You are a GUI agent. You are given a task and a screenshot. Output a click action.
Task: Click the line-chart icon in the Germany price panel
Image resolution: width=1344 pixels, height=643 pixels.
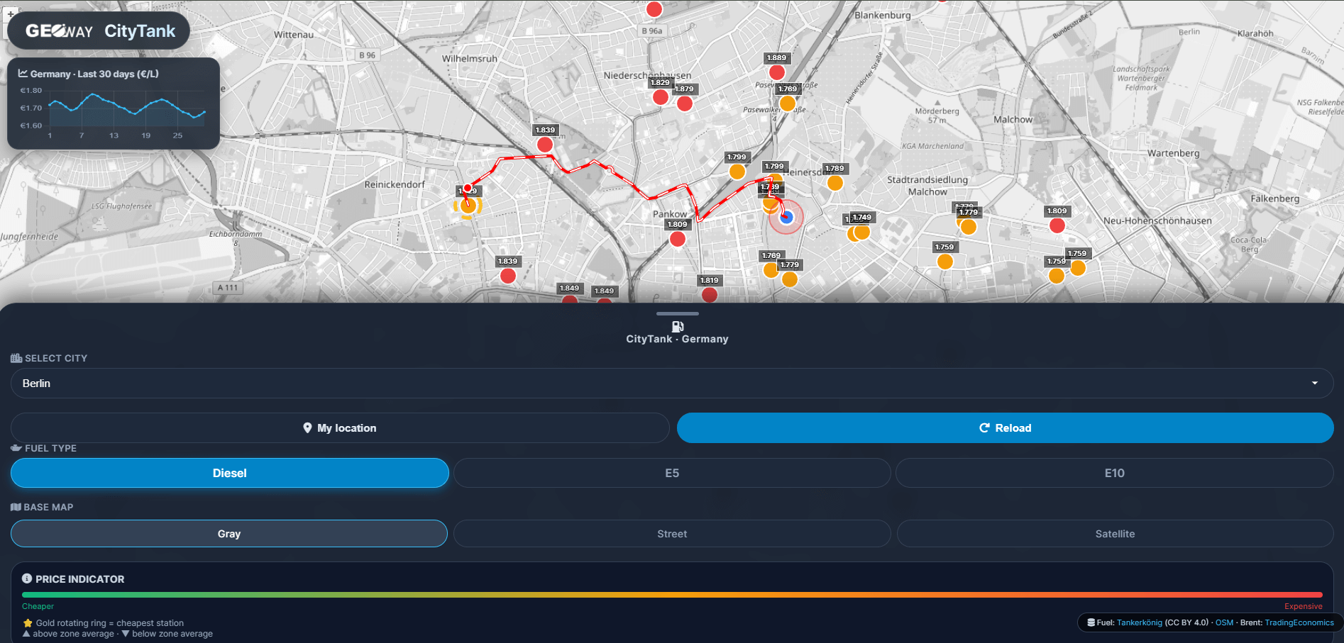point(23,74)
